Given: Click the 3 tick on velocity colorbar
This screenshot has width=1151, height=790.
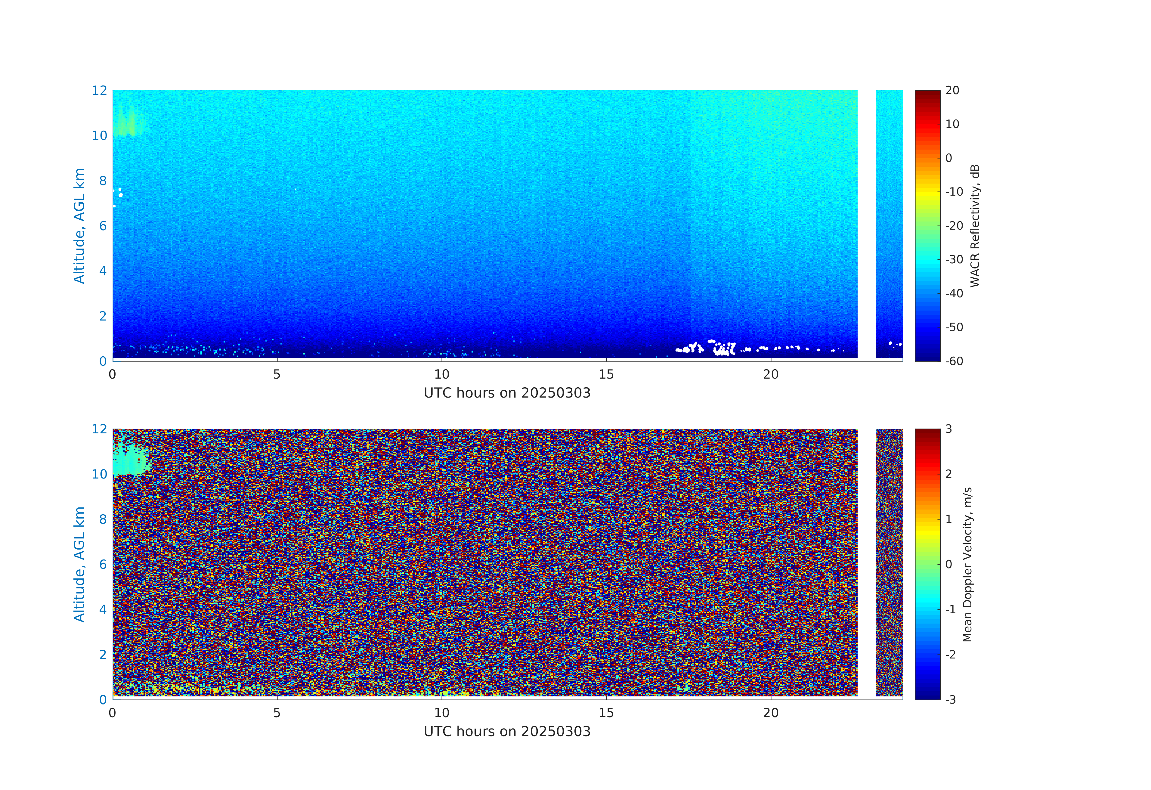Looking at the screenshot, I should click(x=948, y=429).
